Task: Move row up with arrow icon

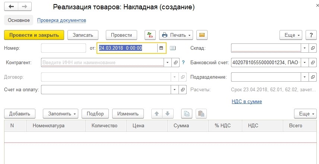Action: click(x=157, y=114)
